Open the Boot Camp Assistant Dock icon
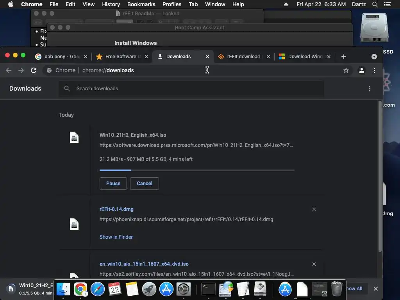This screenshot has height=300, width=400. coord(260,289)
